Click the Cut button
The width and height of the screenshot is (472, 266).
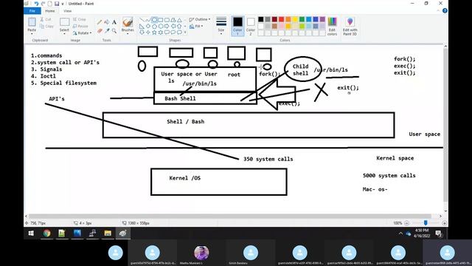point(46,19)
